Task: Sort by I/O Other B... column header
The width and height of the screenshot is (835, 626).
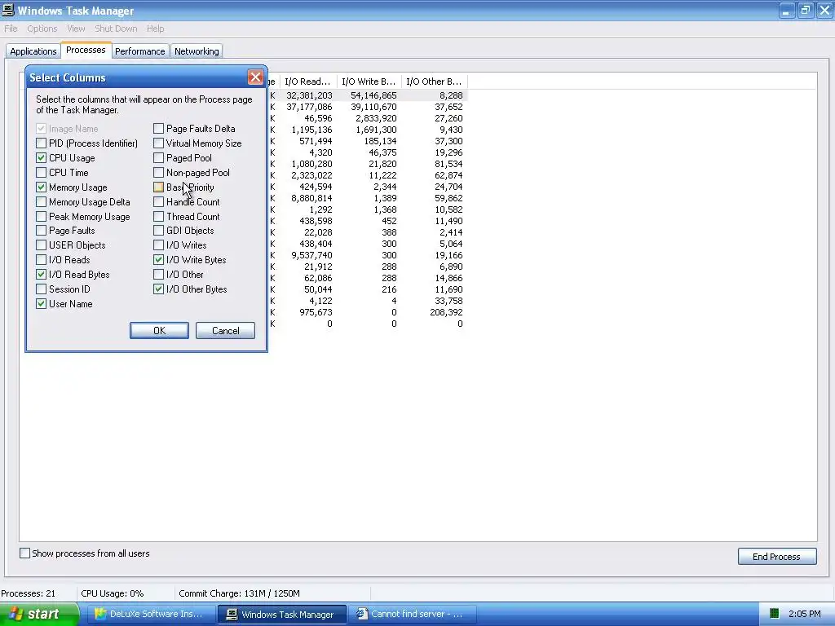Action: [434, 82]
